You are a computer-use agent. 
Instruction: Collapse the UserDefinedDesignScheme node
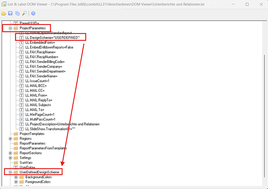[10, 172]
